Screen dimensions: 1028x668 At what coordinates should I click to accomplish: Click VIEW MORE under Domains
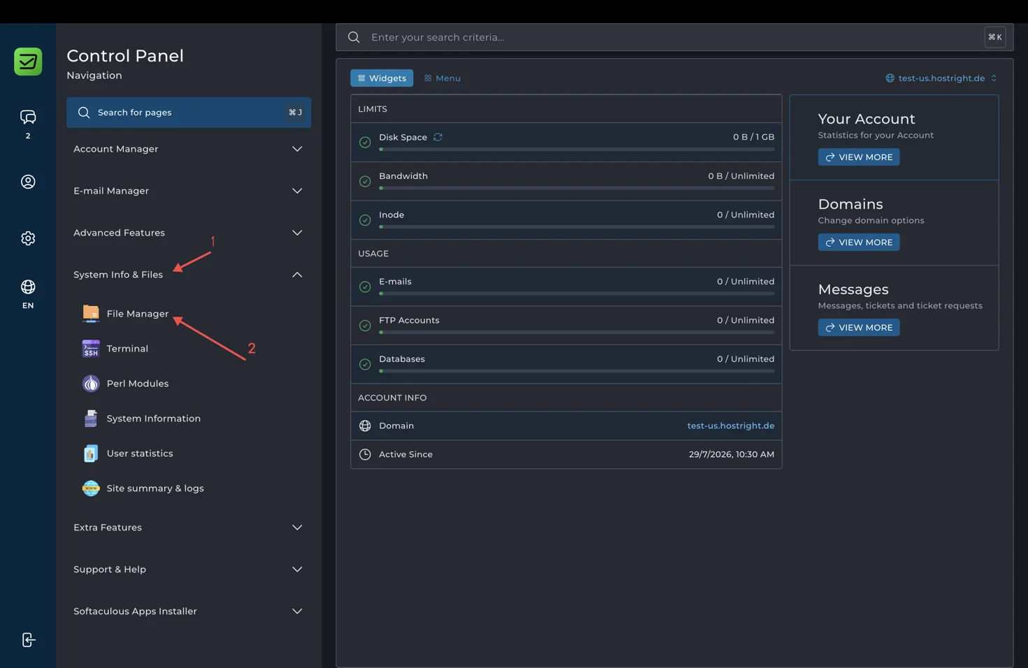(859, 242)
